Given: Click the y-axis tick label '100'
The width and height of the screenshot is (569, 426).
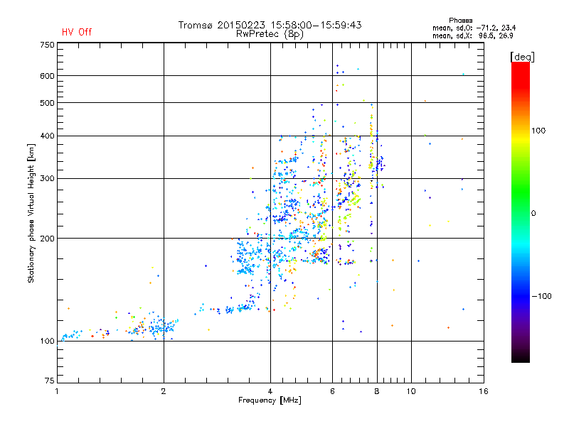Looking at the screenshot, I should tap(47, 342).
